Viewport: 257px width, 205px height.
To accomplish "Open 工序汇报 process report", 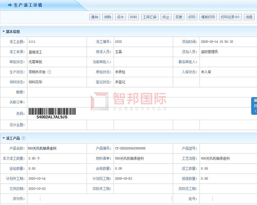I will coord(149,17).
